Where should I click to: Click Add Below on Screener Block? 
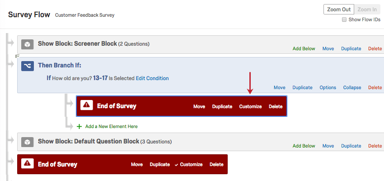304,49
